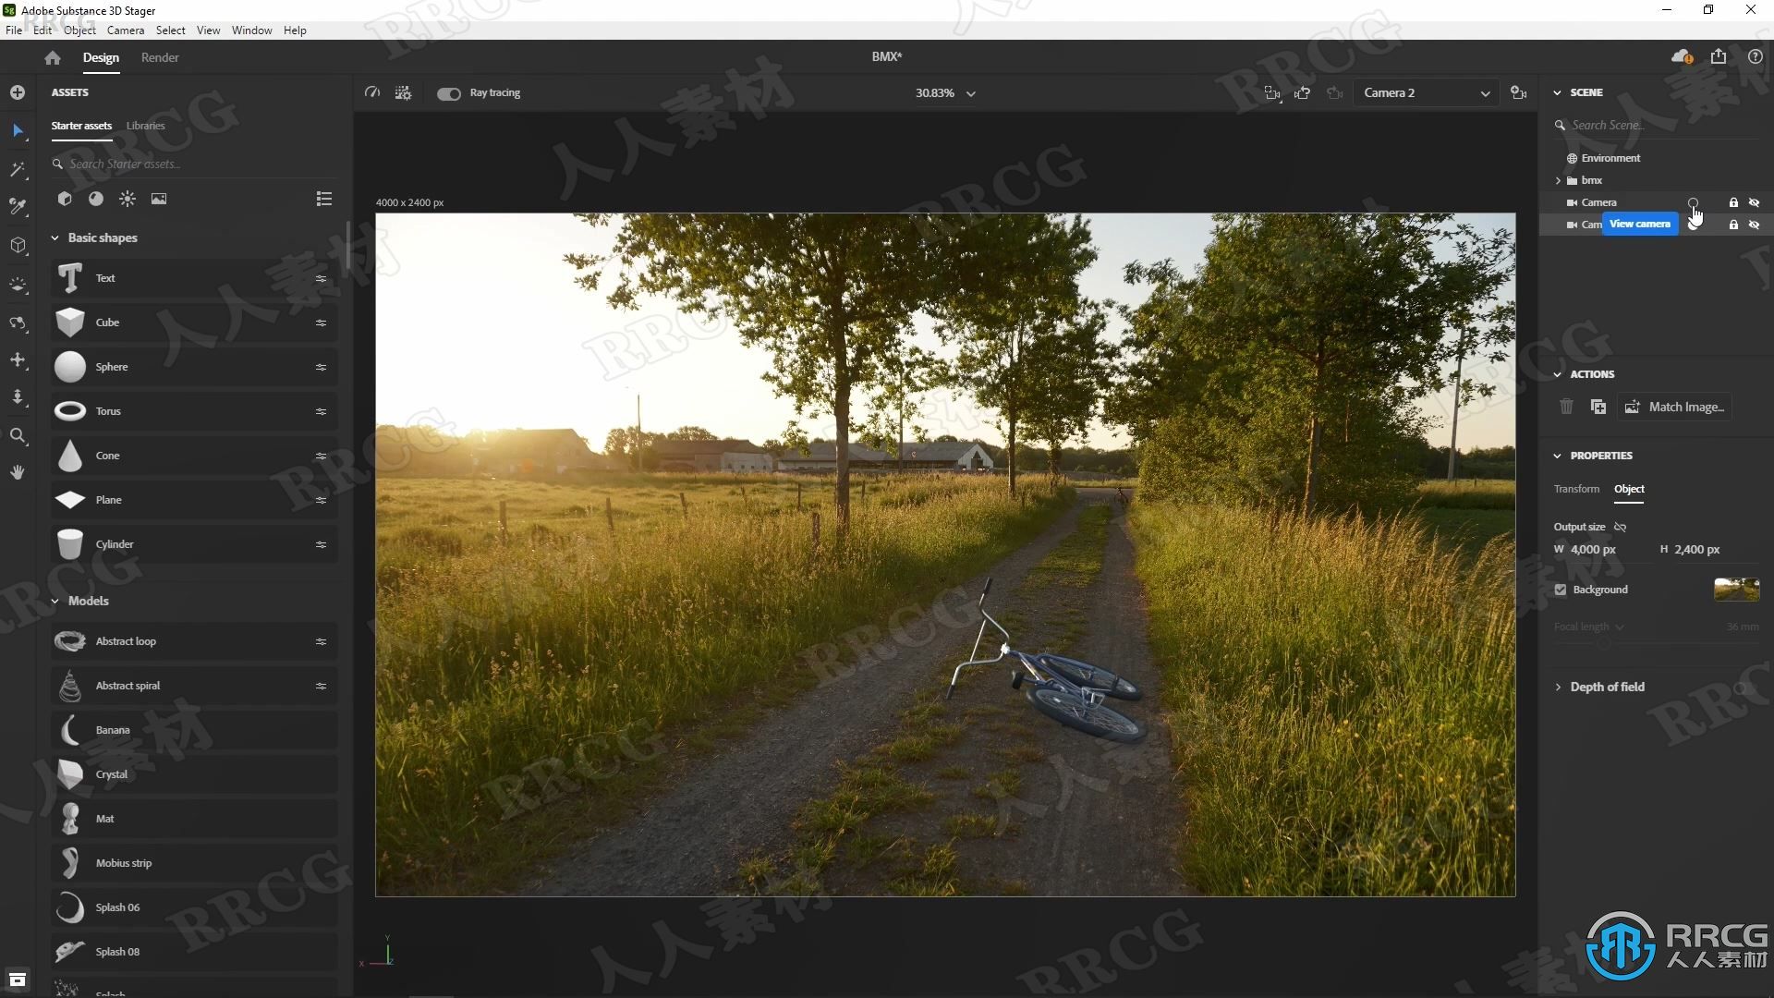Select the Render tab icon
The height and width of the screenshot is (998, 1774).
[160, 57]
